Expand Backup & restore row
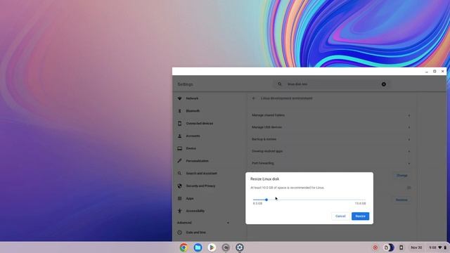This screenshot has height=253, width=450. coord(331,139)
